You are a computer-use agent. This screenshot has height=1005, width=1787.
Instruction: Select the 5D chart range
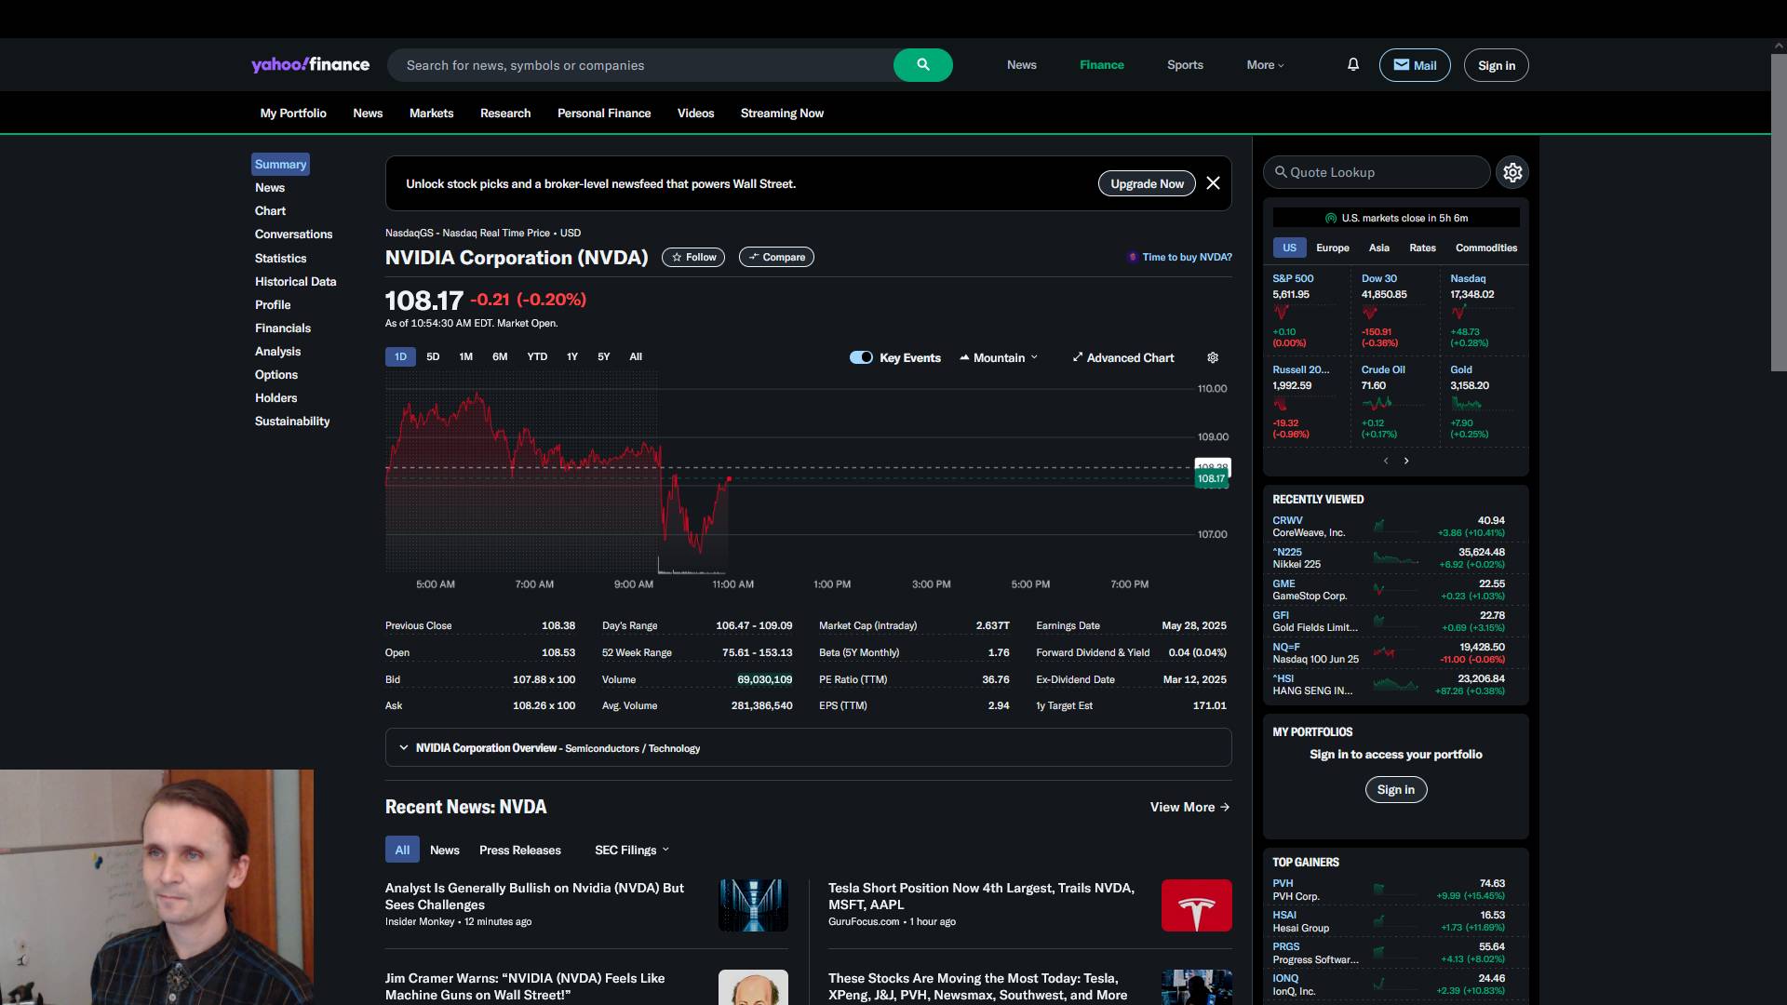pyautogui.click(x=433, y=356)
